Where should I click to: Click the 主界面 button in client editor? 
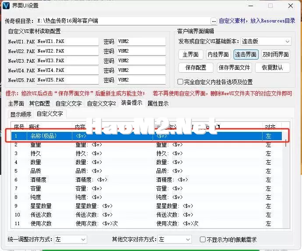coord(191,54)
